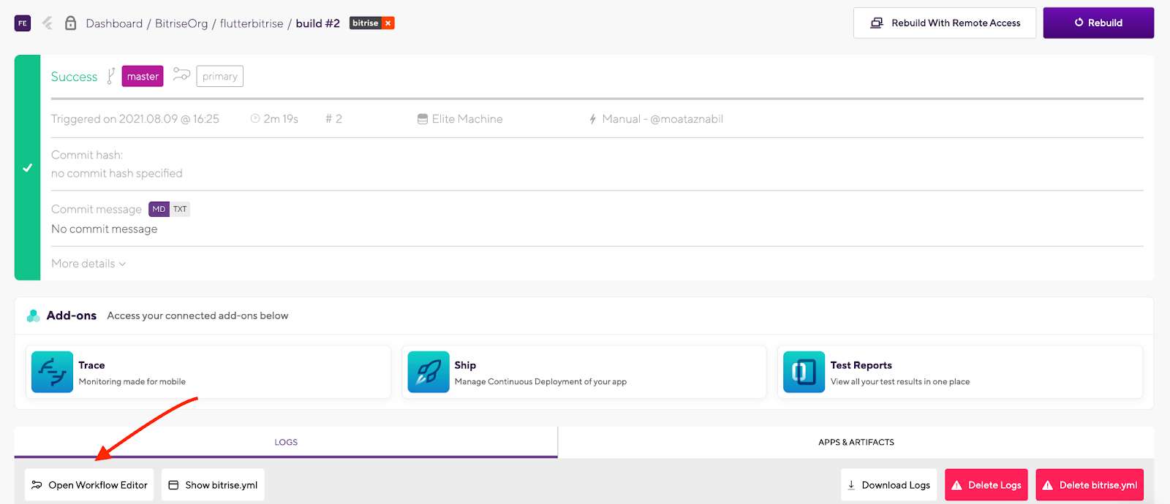Click the Manual - @moataznabil text
This screenshot has width=1170, height=504.
[x=663, y=119]
